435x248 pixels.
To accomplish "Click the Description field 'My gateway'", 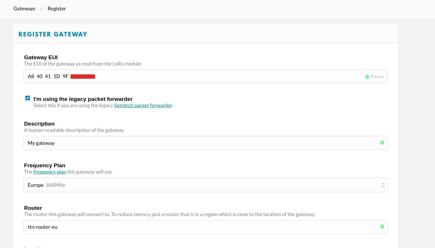I will point(205,143).
